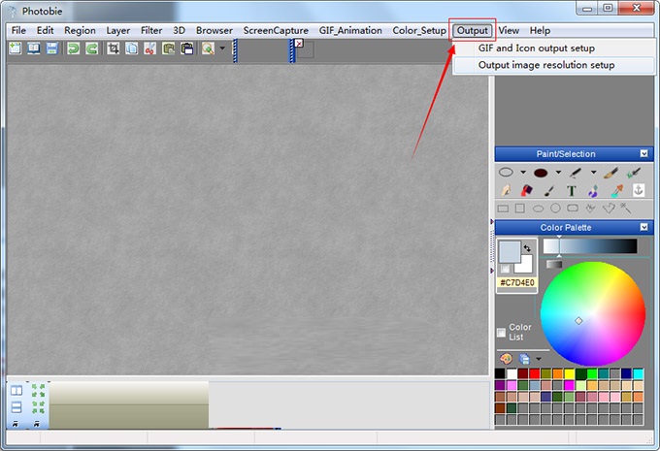This screenshot has height=451, width=660.
Task: Click the small default colors reset box
Action: pyautogui.click(x=505, y=269)
